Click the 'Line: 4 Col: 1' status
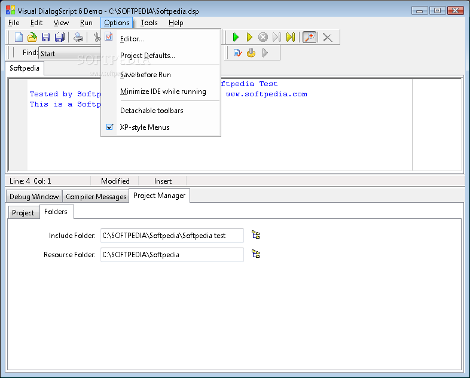 30,181
